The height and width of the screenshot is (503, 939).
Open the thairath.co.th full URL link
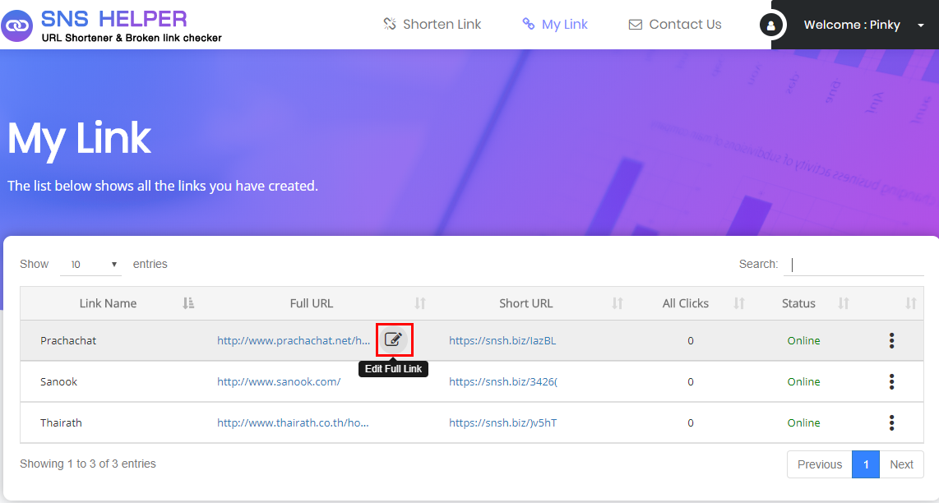[x=293, y=422]
